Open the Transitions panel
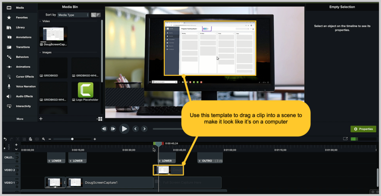The image size is (381, 196). [x=20, y=47]
